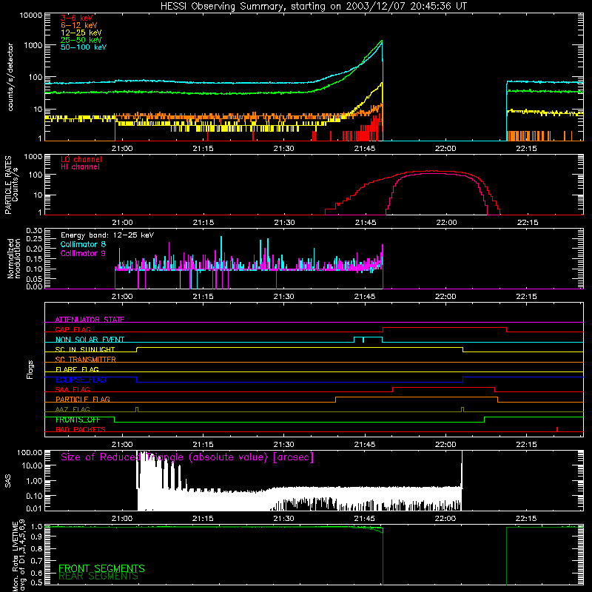Image resolution: width=592 pixels, height=592 pixels.
Task: Click the counts/s/detector axis label
Action: point(10,77)
